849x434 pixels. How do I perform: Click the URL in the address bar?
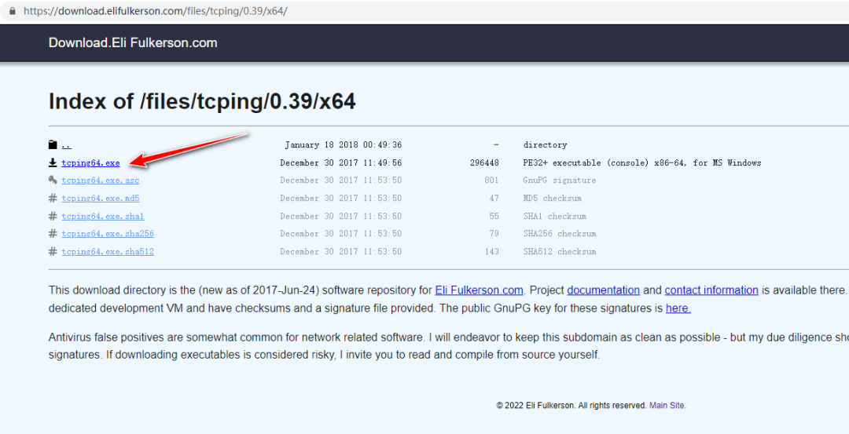point(156,11)
